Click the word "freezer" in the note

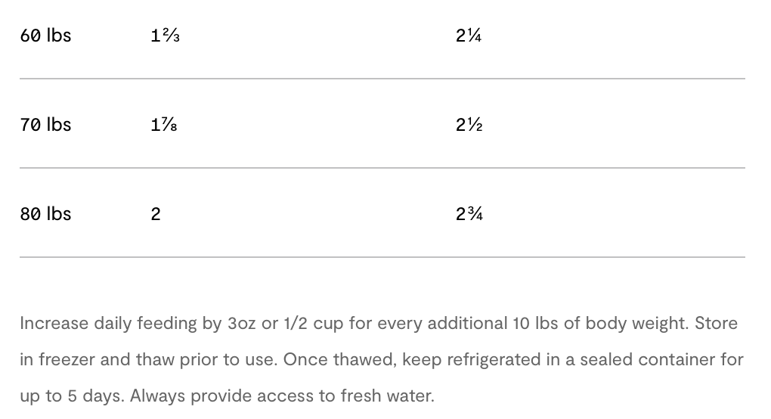[x=67, y=359]
